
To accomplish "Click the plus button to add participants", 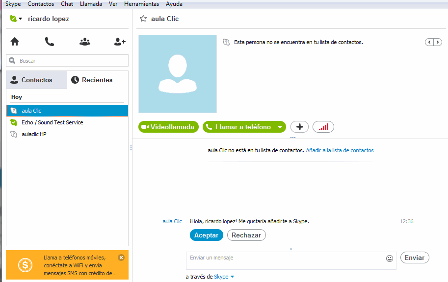I will tap(299, 127).
